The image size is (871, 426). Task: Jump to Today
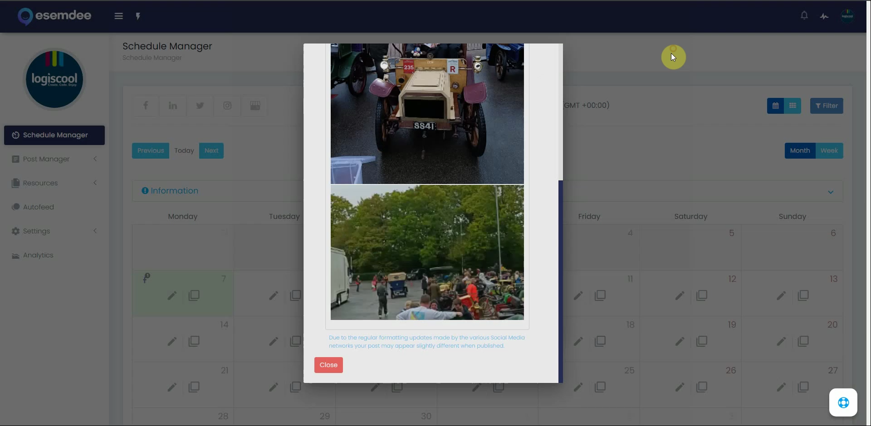point(184,150)
